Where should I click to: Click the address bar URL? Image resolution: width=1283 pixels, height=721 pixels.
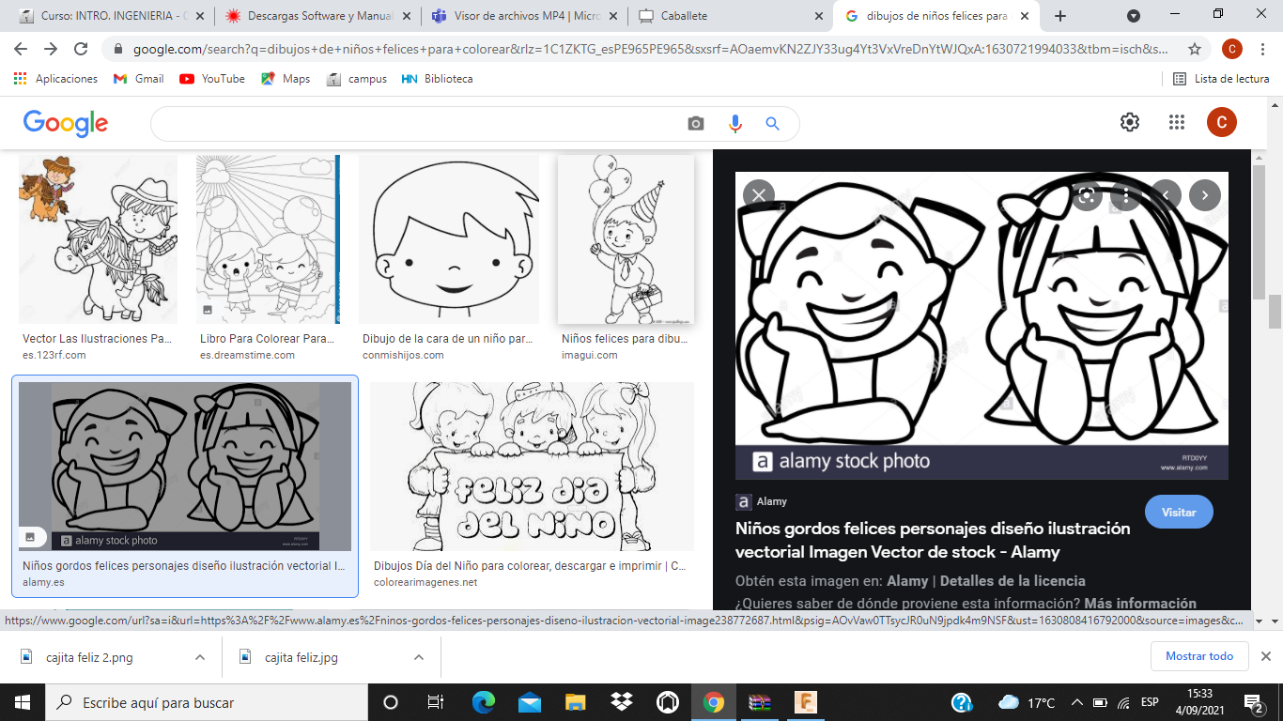click(651, 49)
